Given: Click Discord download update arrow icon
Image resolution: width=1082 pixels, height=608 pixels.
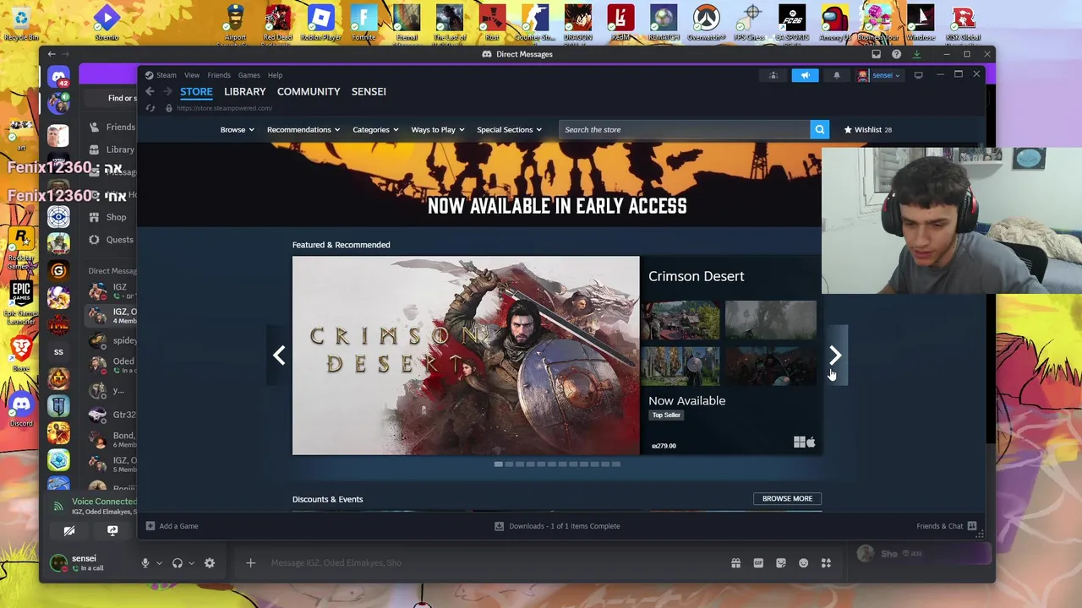Looking at the screenshot, I should [x=916, y=54].
